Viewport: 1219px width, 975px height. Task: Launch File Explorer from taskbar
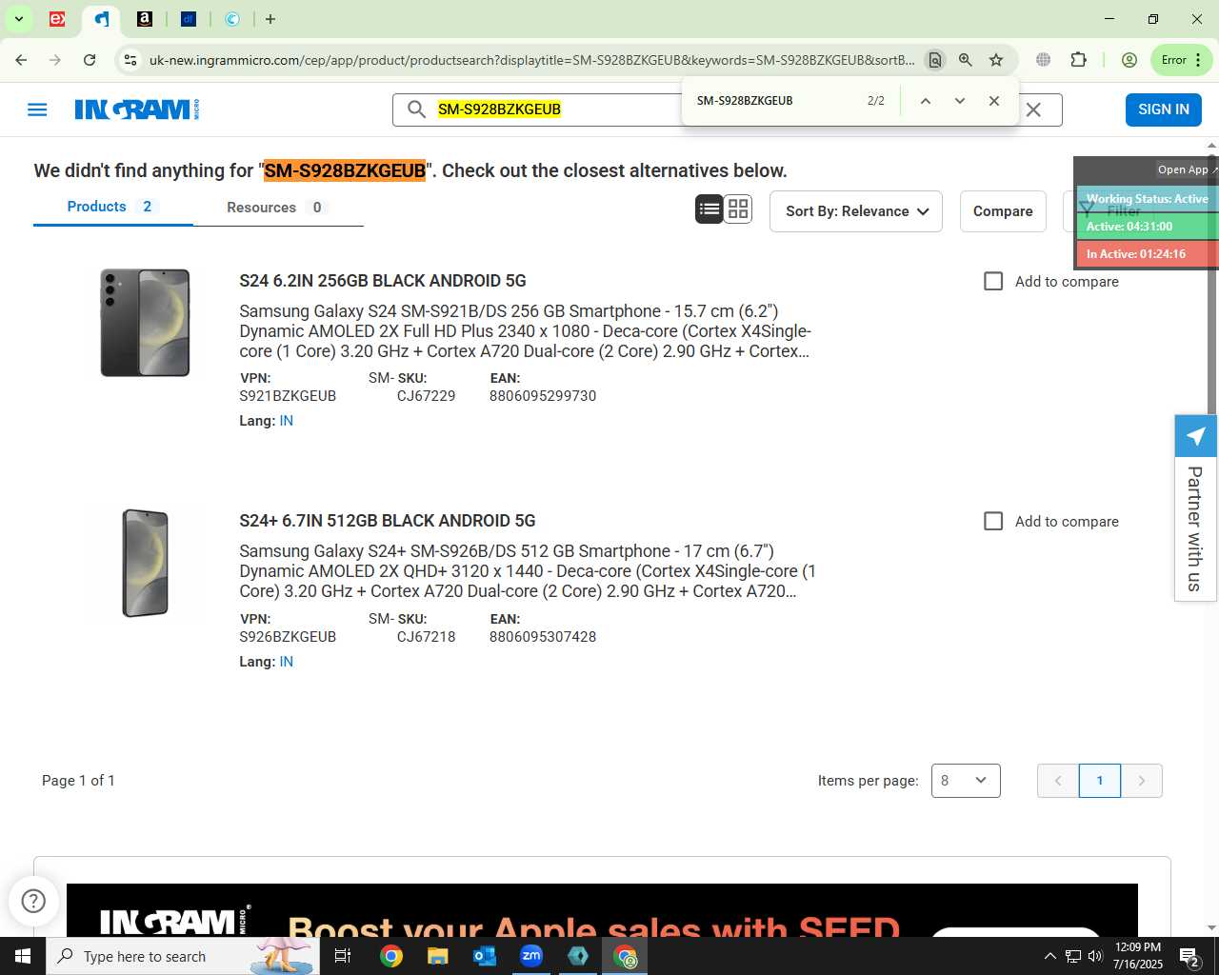point(437,956)
